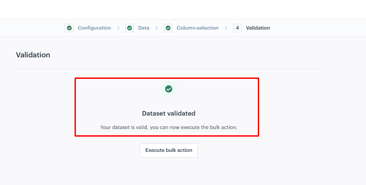This screenshot has width=366, height=185.
Task: Click the Validation page heading
Action: (33, 55)
